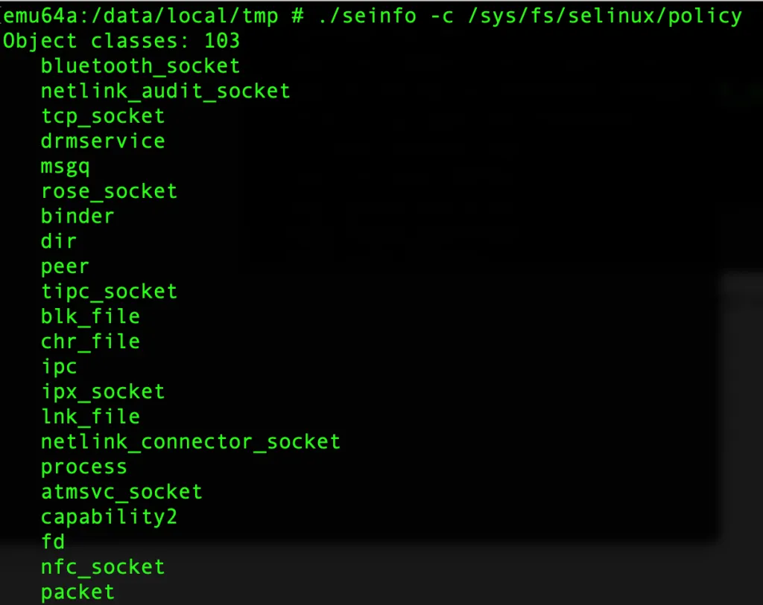This screenshot has height=605, width=763.
Task: Click the blk_file class name
Action: tap(90, 316)
